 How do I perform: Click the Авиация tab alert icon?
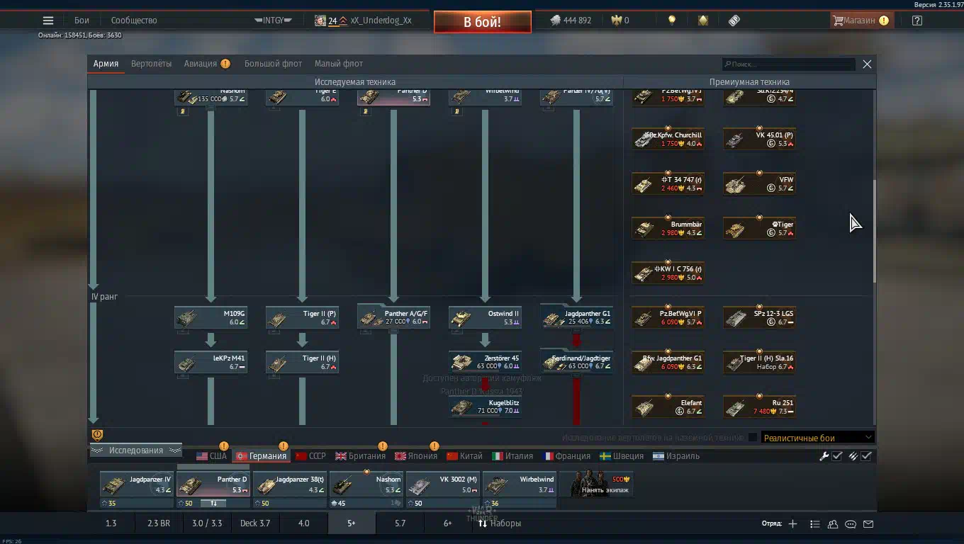click(225, 64)
